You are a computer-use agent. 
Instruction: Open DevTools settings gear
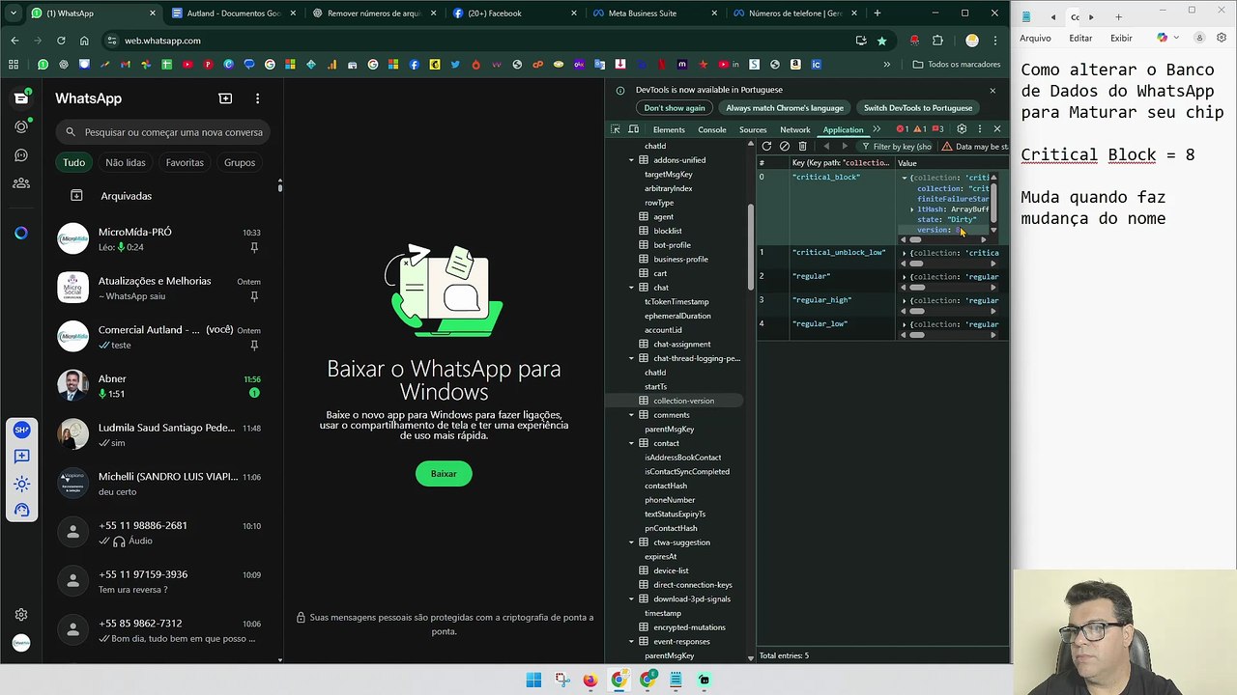point(962,129)
